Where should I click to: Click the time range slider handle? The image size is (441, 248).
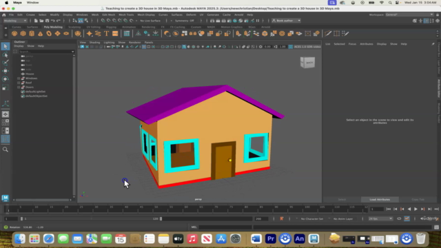coord(161,218)
